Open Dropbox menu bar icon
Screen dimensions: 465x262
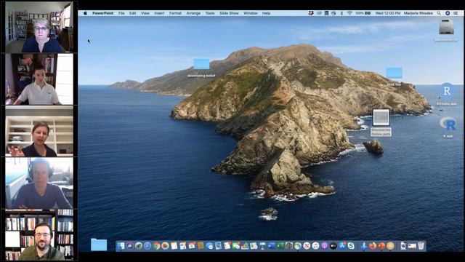pyautogui.click(x=310, y=13)
